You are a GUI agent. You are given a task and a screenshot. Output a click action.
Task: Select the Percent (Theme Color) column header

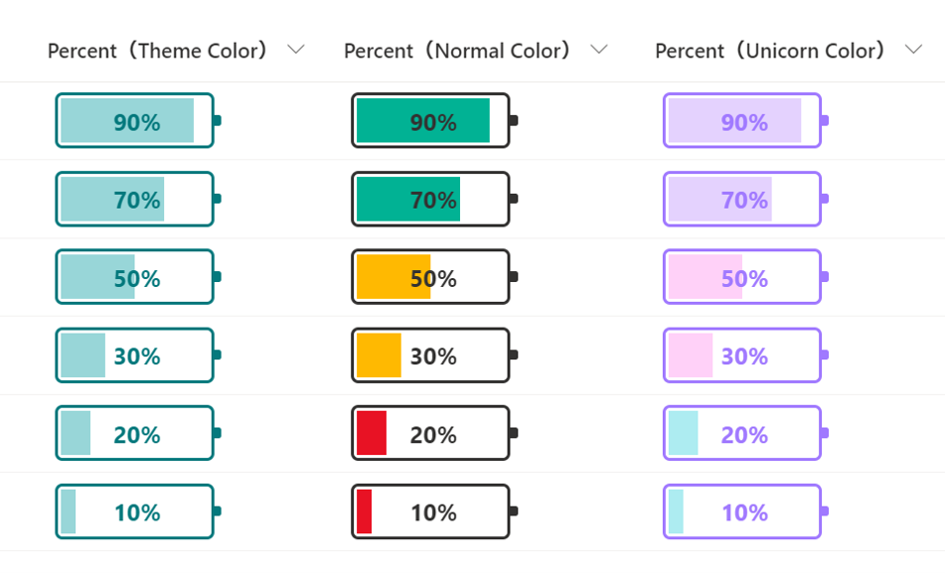[x=157, y=51]
